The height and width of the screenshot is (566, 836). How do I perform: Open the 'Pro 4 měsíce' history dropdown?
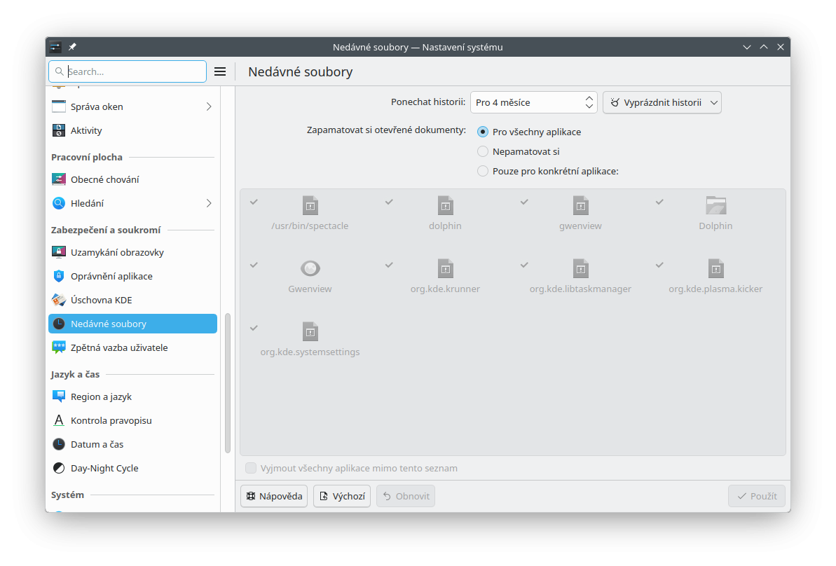533,102
